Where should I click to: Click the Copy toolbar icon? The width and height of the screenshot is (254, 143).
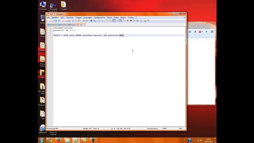pyautogui.click(x=76, y=21)
